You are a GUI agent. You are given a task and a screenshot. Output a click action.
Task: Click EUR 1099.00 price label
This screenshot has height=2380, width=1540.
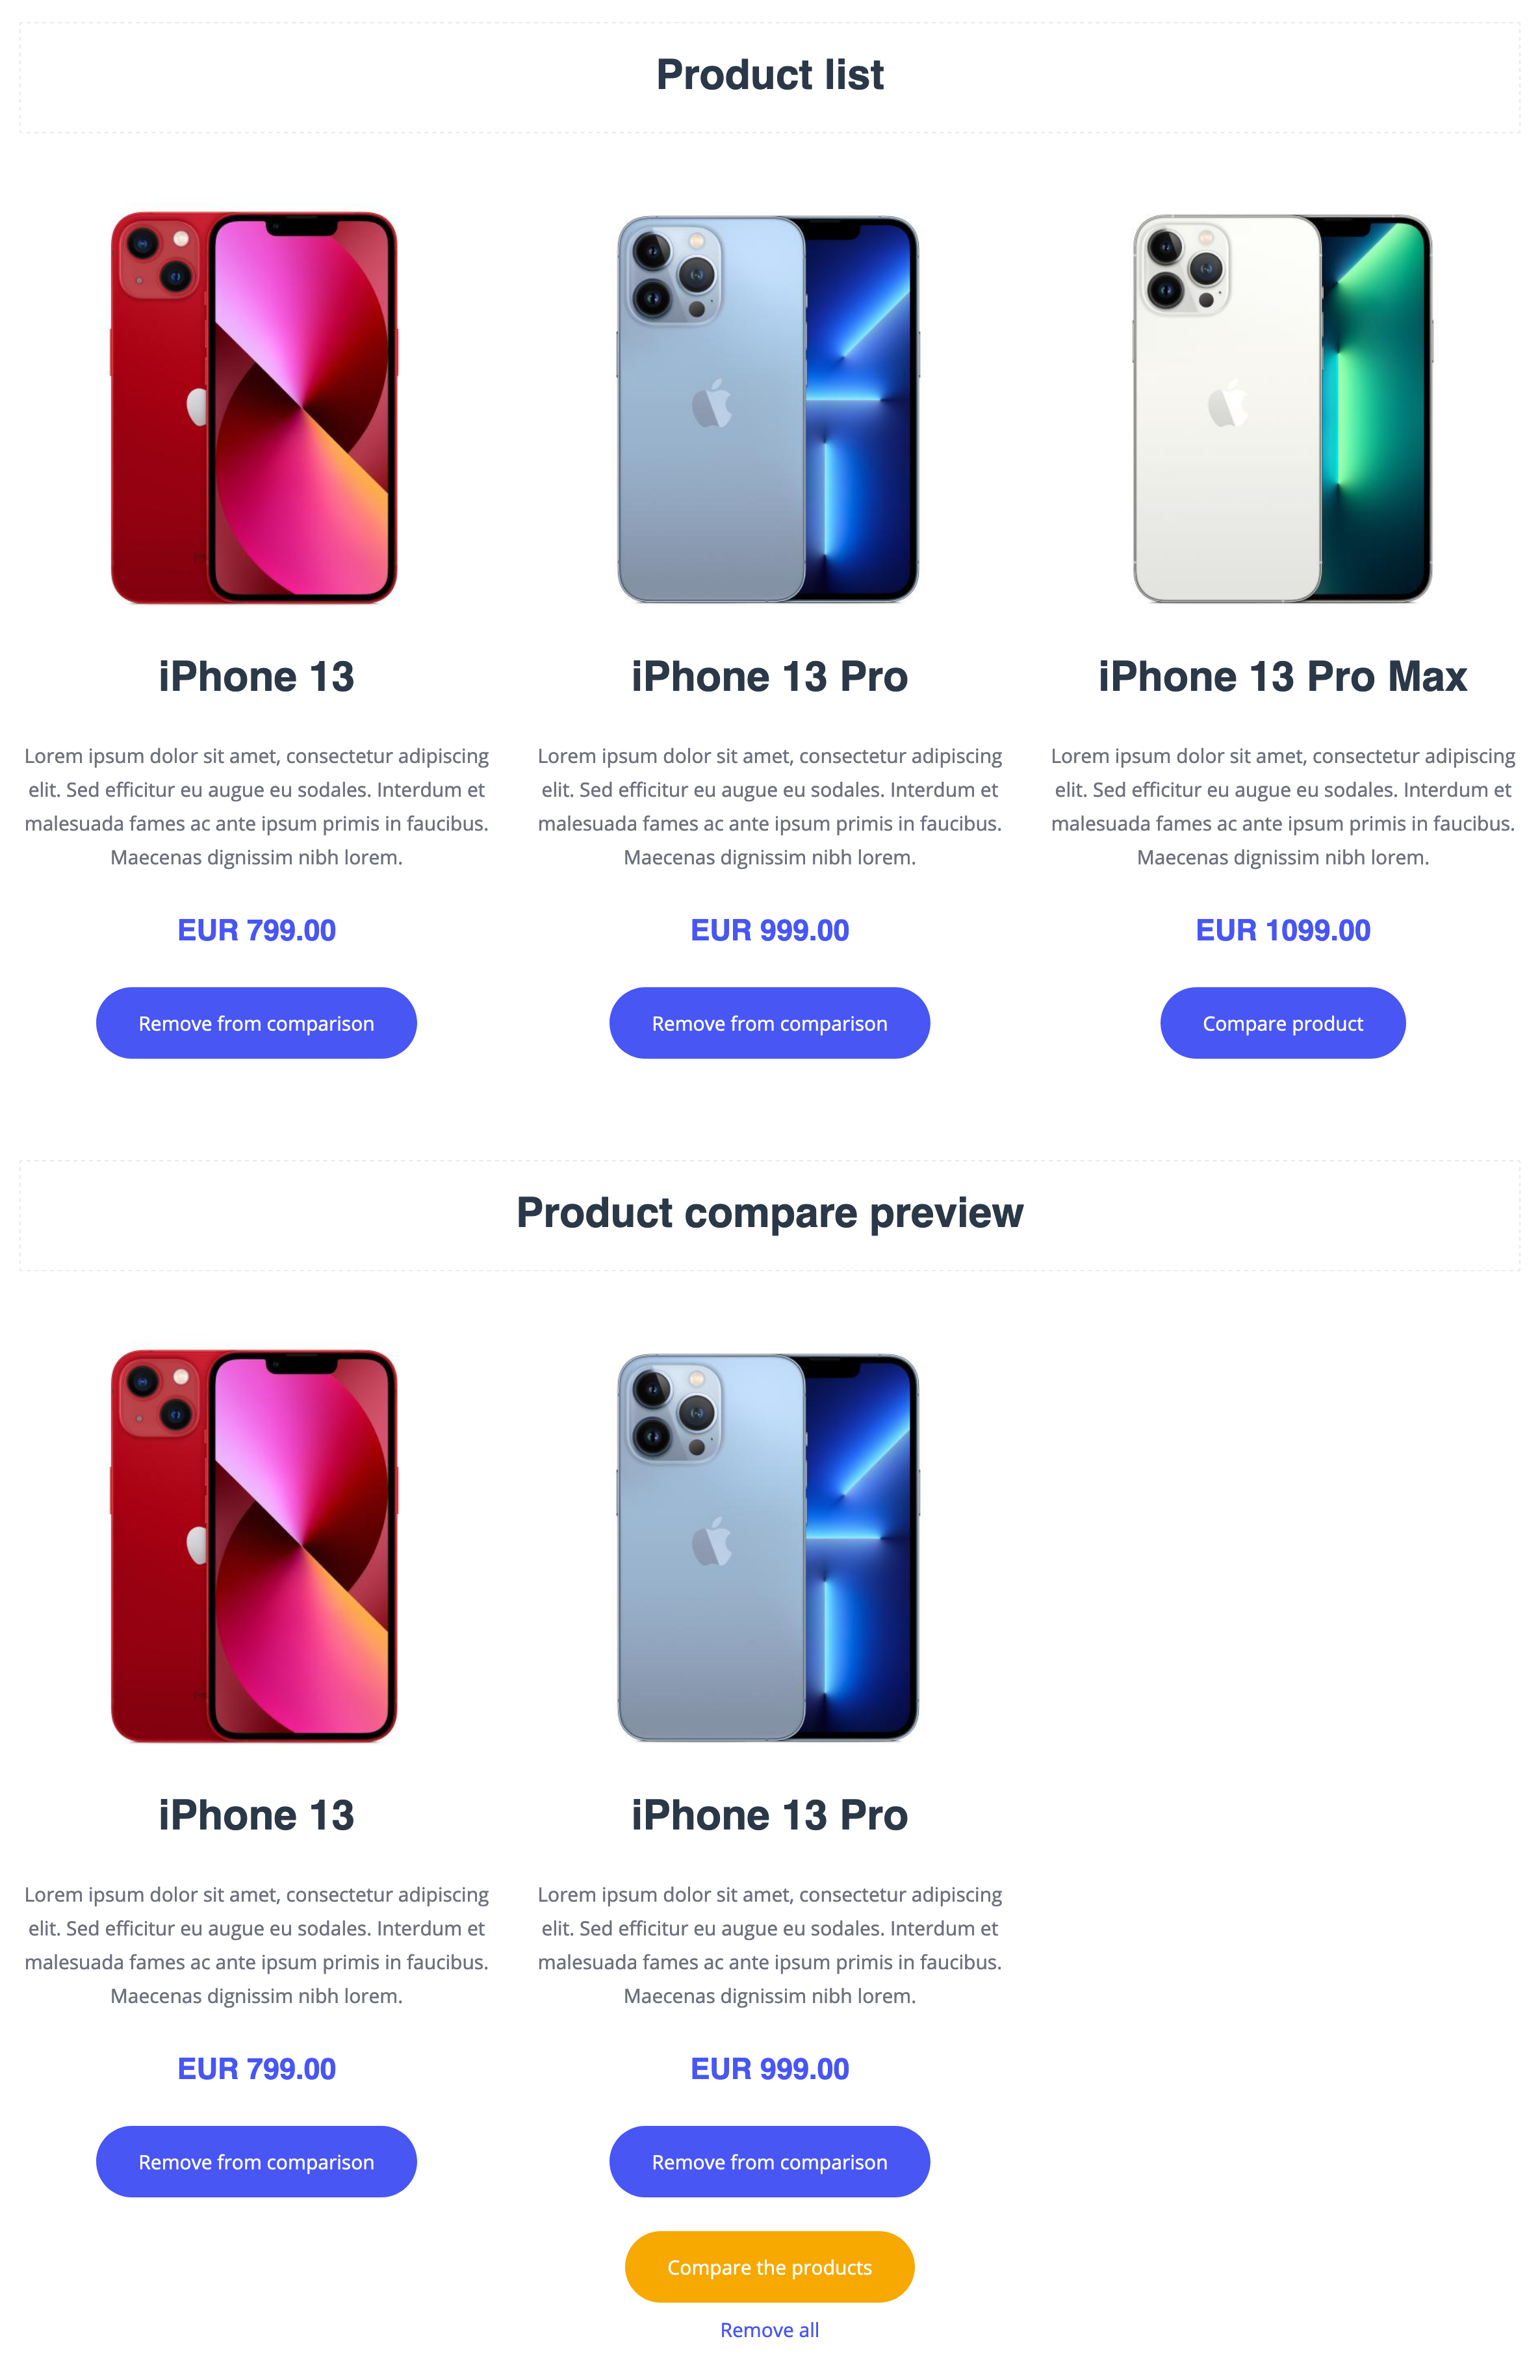1282,930
